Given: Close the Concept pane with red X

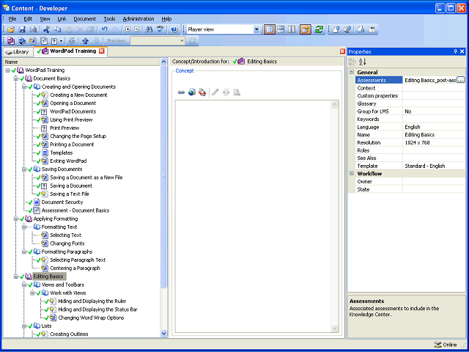Looking at the screenshot, I should (x=342, y=51).
